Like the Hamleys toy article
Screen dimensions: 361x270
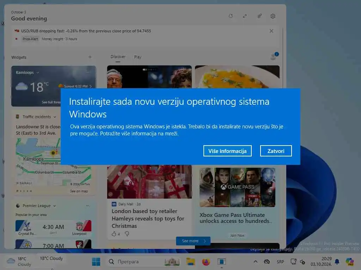point(114,234)
